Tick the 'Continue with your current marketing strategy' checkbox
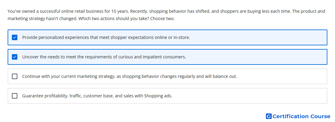Image resolution: width=335 pixels, height=122 pixels. [15, 76]
